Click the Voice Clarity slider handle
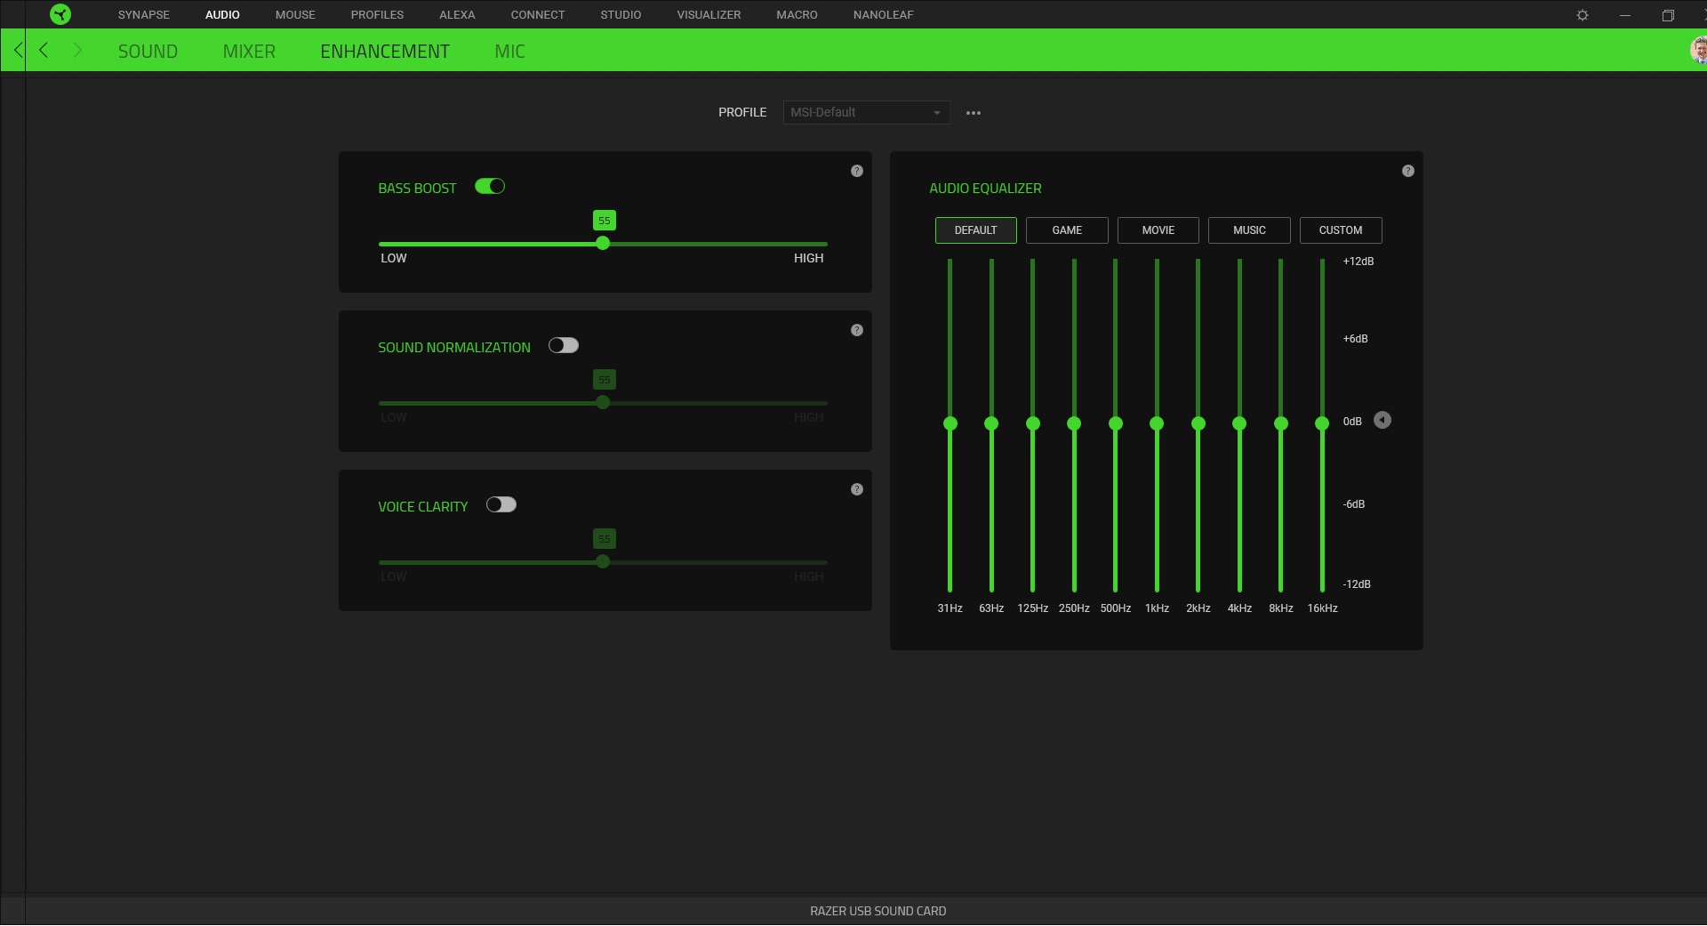1707x926 pixels. pos(603,561)
